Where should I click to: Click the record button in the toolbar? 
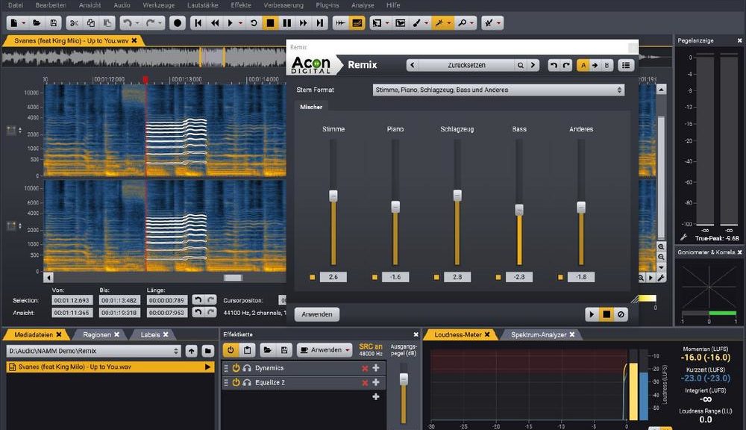point(178,23)
